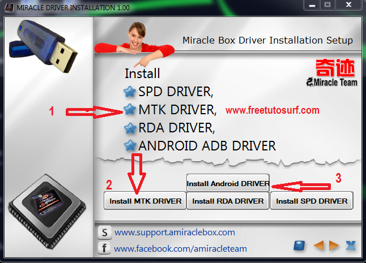Click the disabled maximize window button
The width and height of the screenshot is (366, 263).
327,5
